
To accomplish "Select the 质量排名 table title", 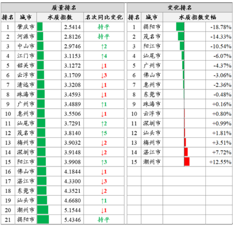I will [x=63, y=7].
